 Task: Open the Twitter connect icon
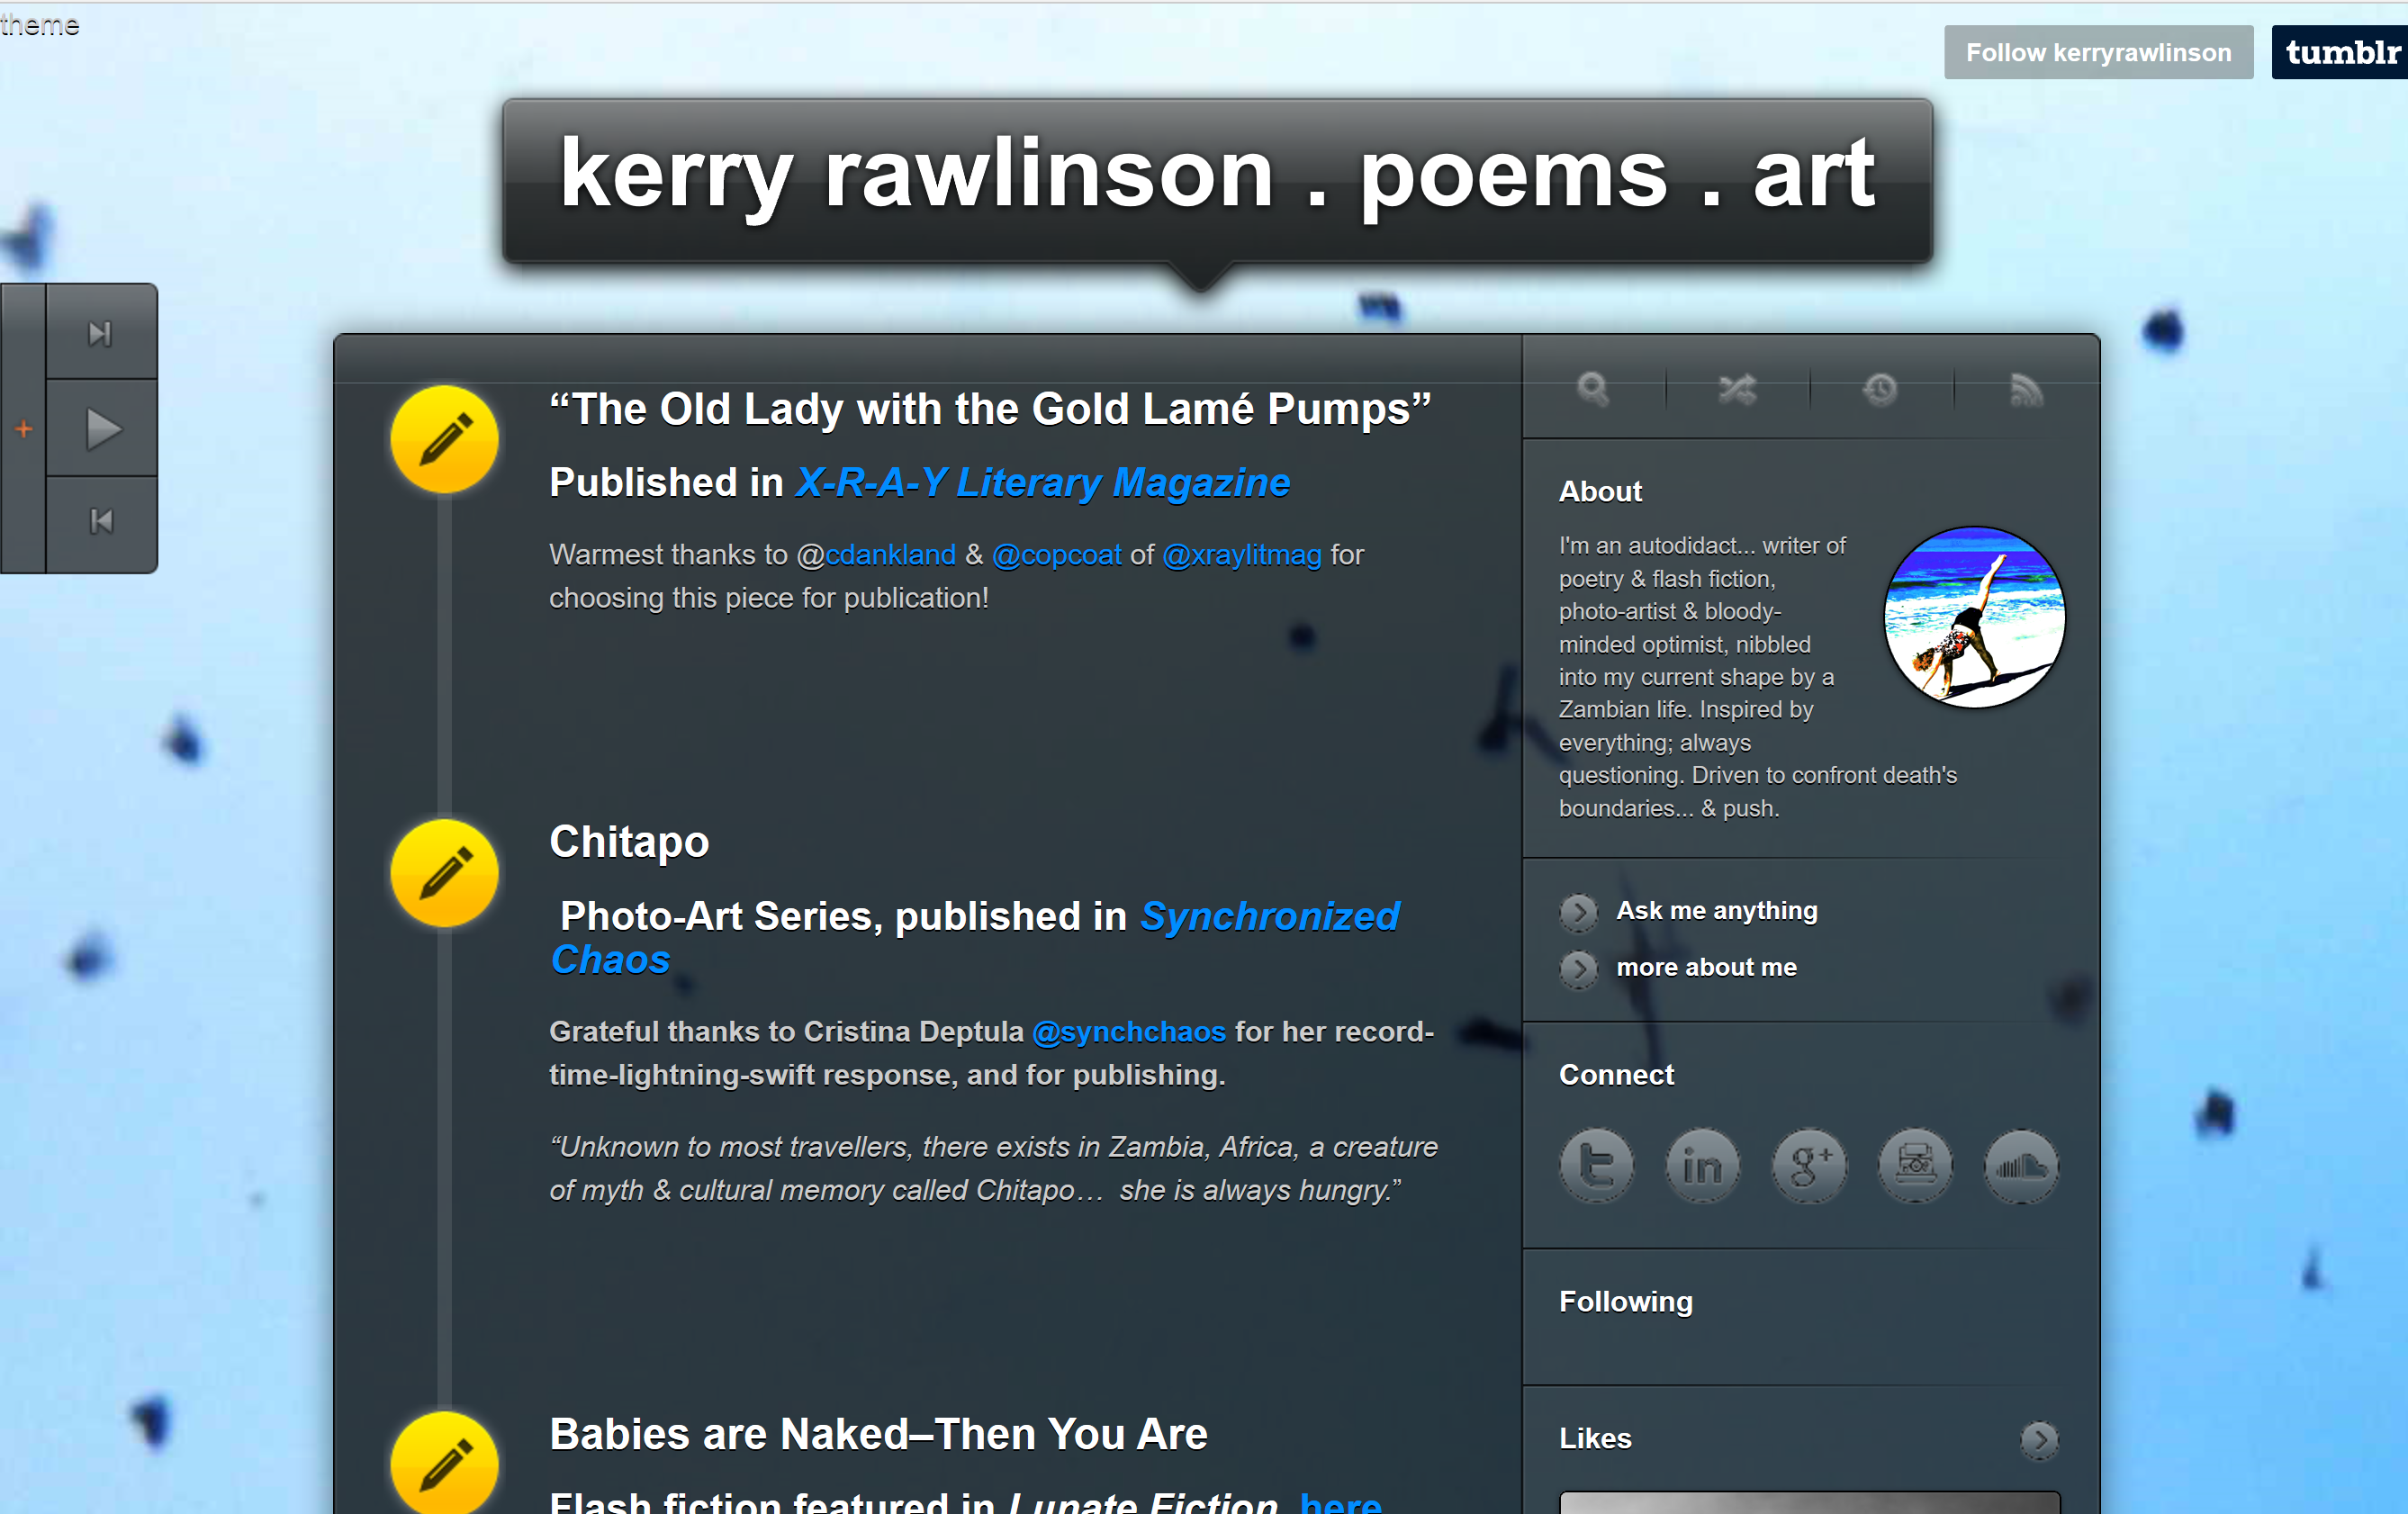click(x=1597, y=1166)
